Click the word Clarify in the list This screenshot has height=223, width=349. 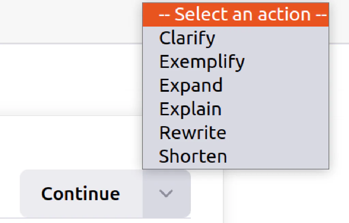pos(187,38)
